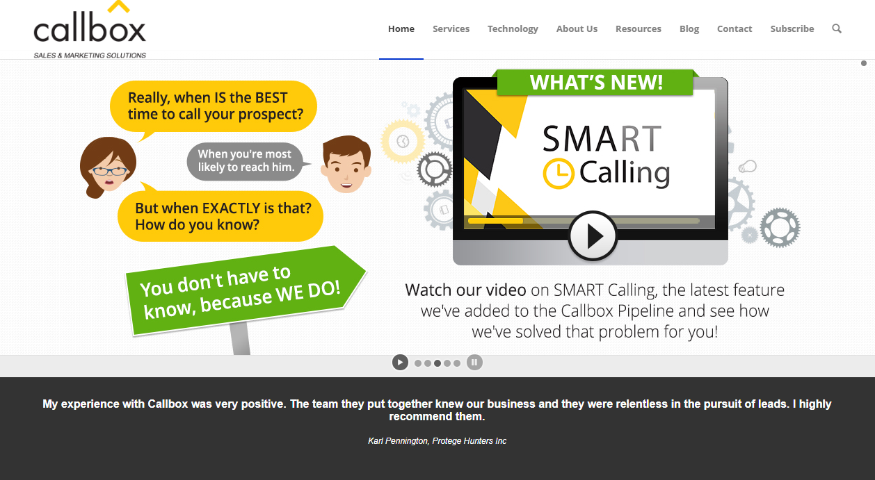Select the fifth slide dot
Screen dimensions: 875x480
point(457,363)
